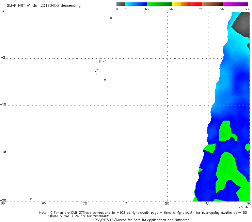Click the longitude axis label '65'
Viewport: 252px width, 222px height.
[x=44, y=203]
